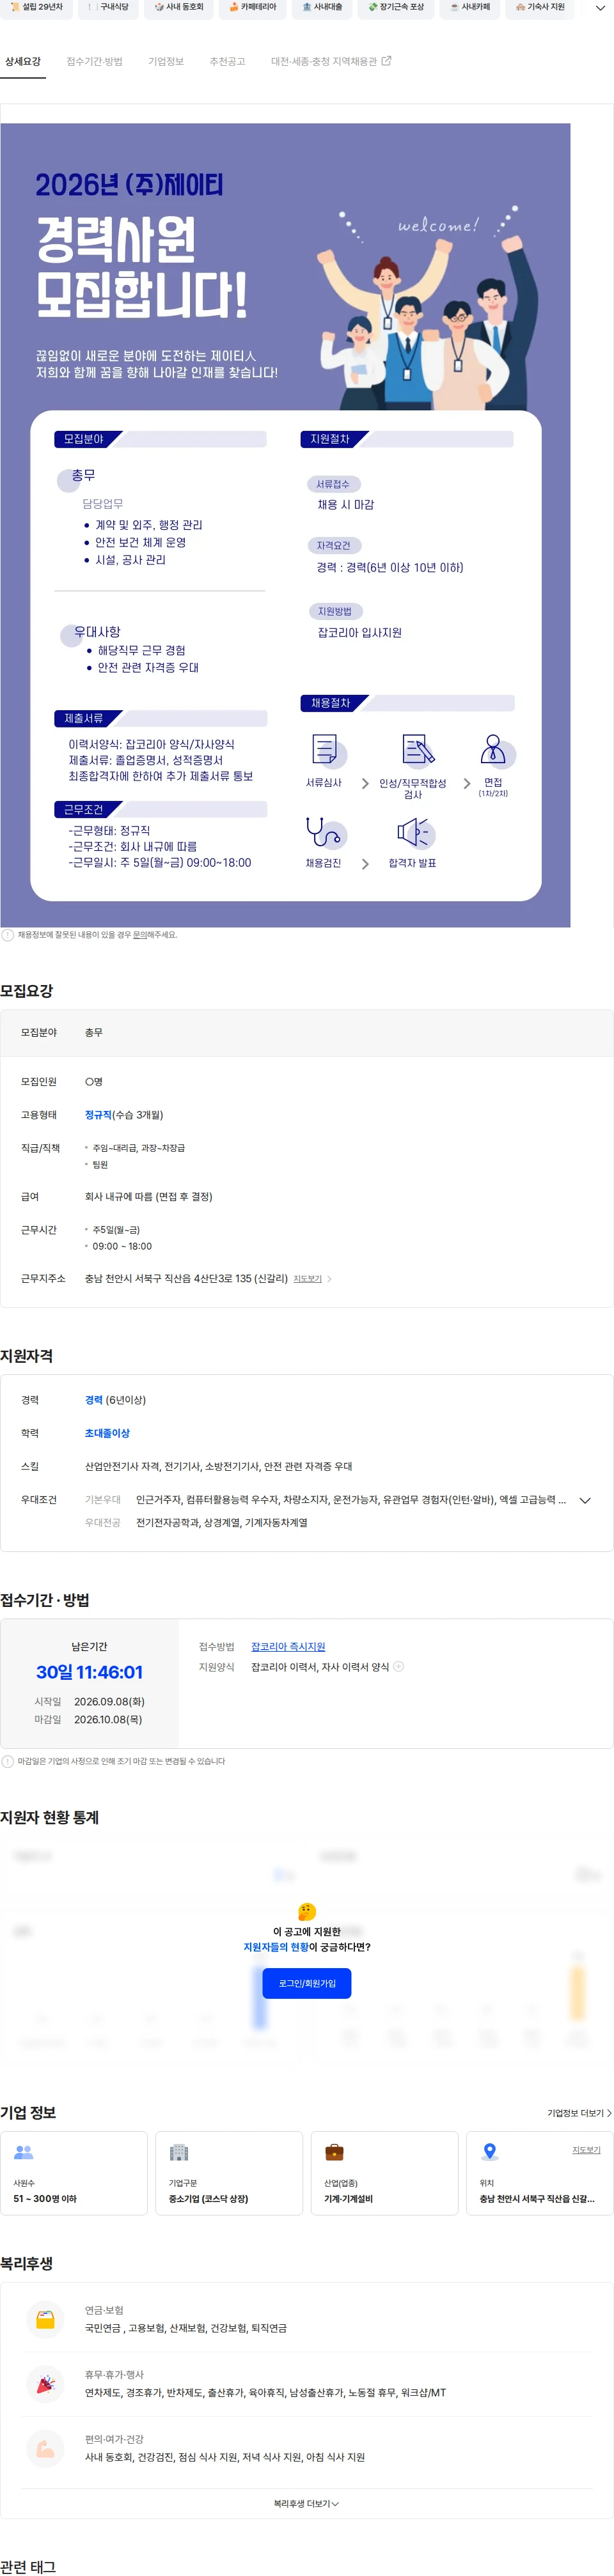Viewport: 614px width, 2576px height.
Task: Click remaining time 30일 11:46:01
Action: click(90, 1672)
